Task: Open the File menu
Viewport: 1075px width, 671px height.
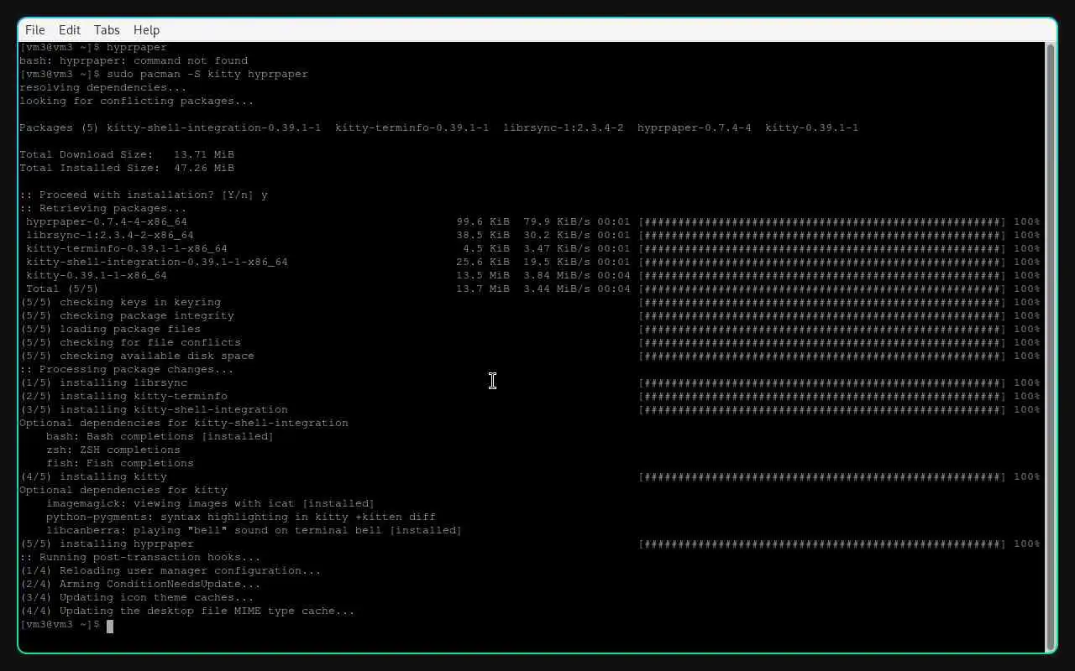Action: click(35, 29)
